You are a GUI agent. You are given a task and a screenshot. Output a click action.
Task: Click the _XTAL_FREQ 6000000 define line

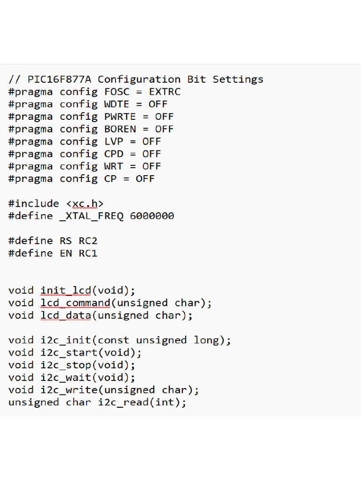[x=91, y=216]
